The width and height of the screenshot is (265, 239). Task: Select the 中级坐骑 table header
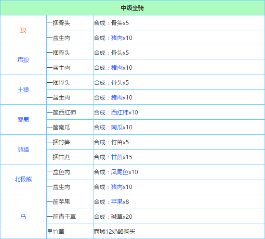pos(132,8)
